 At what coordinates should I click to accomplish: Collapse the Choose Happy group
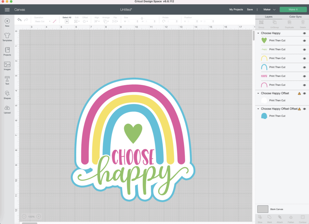coord(258,33)
